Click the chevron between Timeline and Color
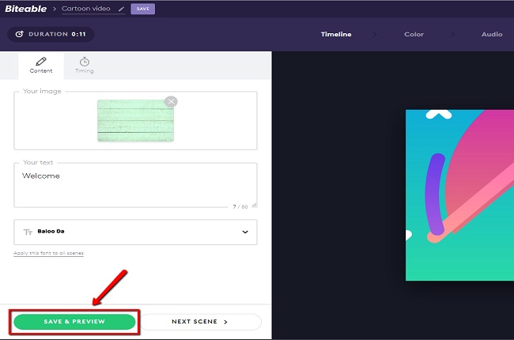Image resolution: width=514 pixels, height=340 pixels. [x=376, y=35]
